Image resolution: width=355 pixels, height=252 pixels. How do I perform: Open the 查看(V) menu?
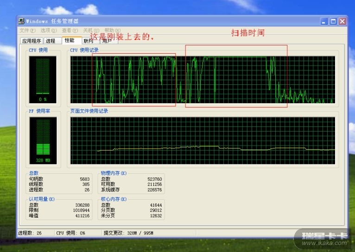coord(70,30)
